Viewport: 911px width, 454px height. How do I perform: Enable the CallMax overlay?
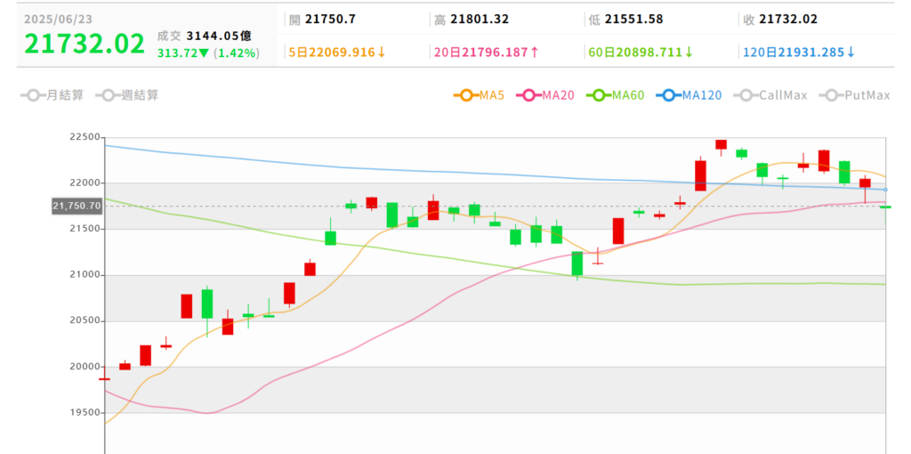(770, 95)
